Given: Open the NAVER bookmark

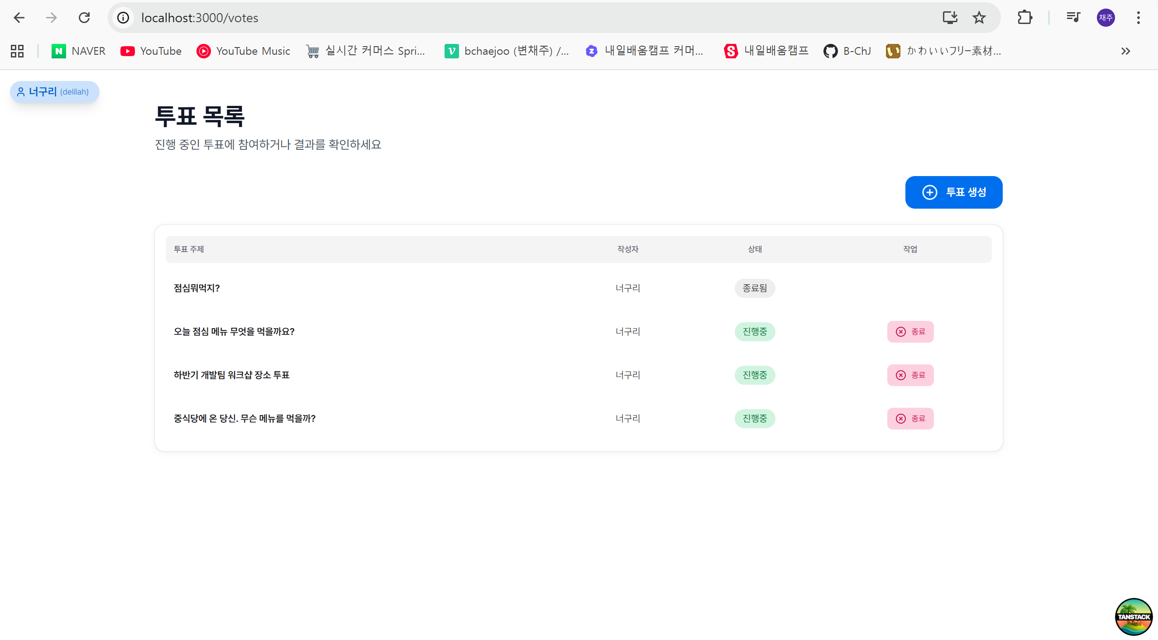Looking at the screenshot, I should tap(79, 51).
